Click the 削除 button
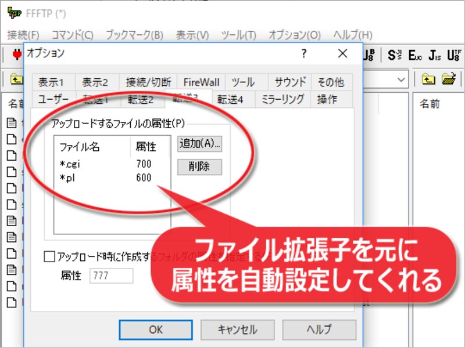The width and height of the screenshot is (465, 348). (x=199, y=167)
